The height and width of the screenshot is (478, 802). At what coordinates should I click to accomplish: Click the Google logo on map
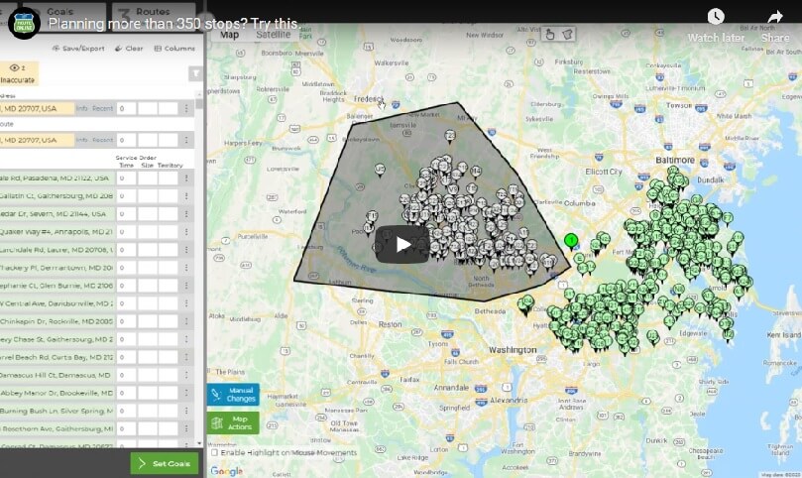pos(227,471)
